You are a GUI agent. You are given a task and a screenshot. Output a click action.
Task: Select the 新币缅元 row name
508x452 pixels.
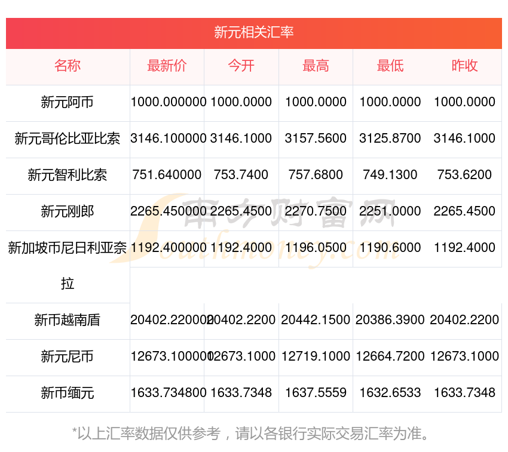[68, 393]
